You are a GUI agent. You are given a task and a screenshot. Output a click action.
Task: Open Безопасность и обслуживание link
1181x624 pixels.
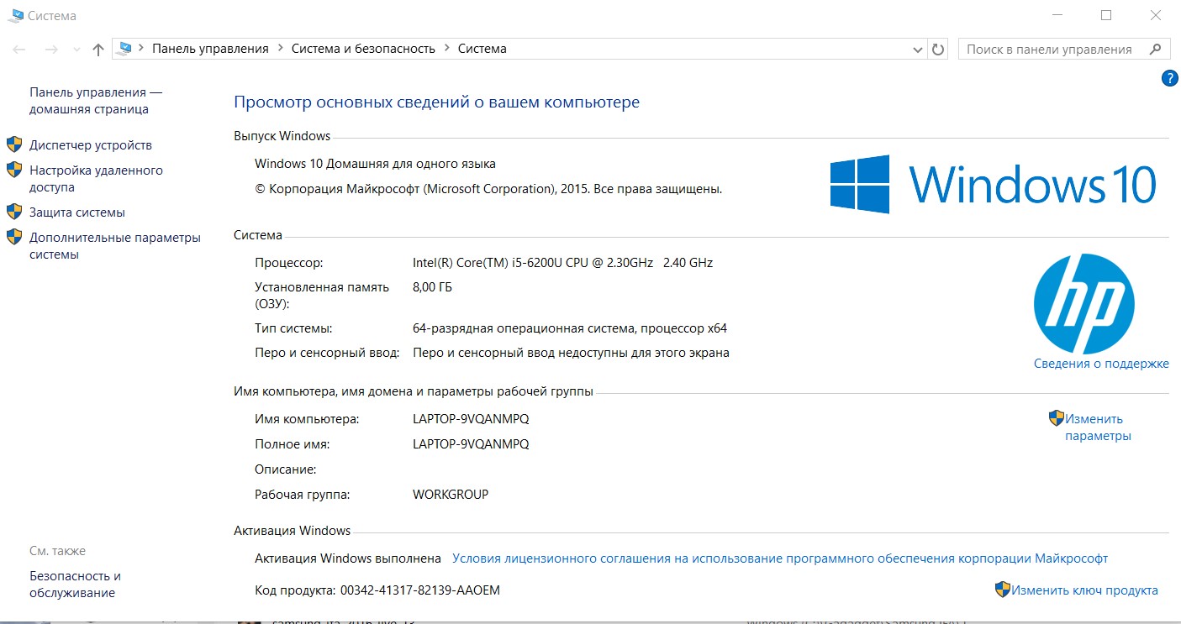pyautogui.click(x=76, y=585)
